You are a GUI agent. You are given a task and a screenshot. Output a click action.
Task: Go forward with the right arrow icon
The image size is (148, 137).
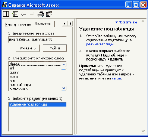tap(32, 14)
